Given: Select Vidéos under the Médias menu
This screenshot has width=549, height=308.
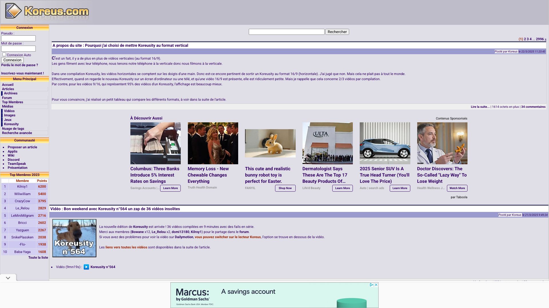Looking at the screenshot, I should (9, 111).
